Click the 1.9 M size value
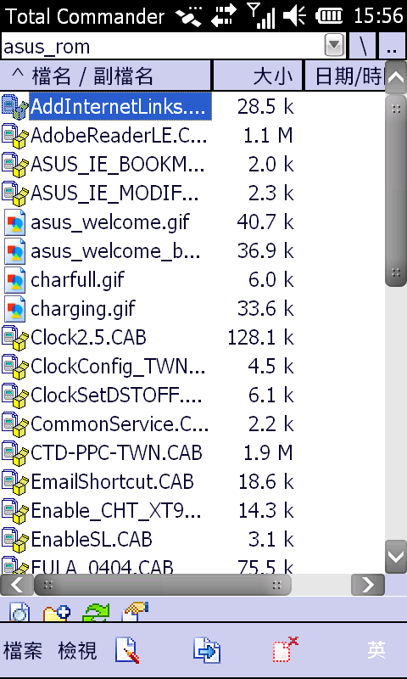Image resolution: width=407 pixels, height=679 pixels. (269, 453)
